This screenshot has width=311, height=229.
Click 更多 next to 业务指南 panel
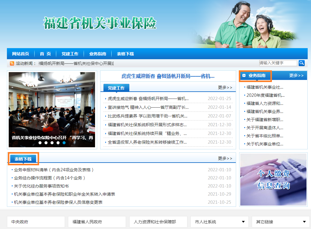pyautogui.click(x=296, y=76)
